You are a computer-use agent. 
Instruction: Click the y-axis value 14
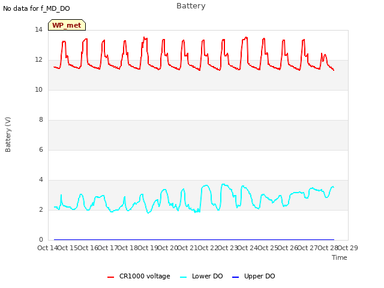pyautogui.click(x=38, y=30)
